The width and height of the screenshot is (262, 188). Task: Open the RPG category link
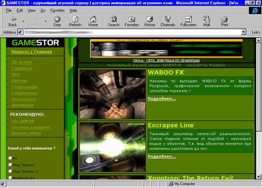pos(16,74)
